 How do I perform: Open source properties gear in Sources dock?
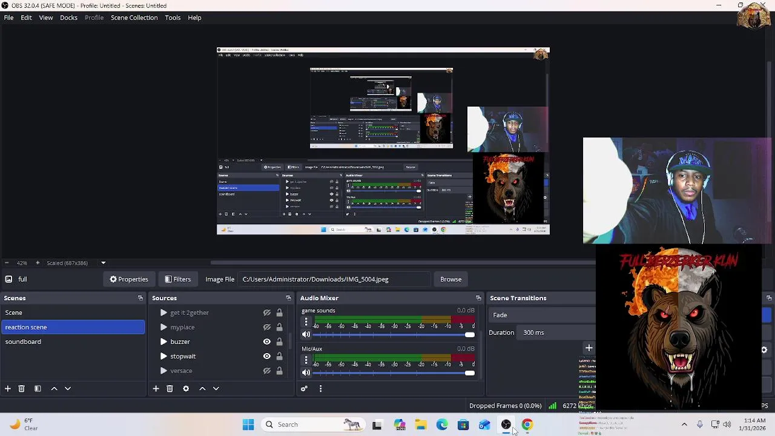186,389
